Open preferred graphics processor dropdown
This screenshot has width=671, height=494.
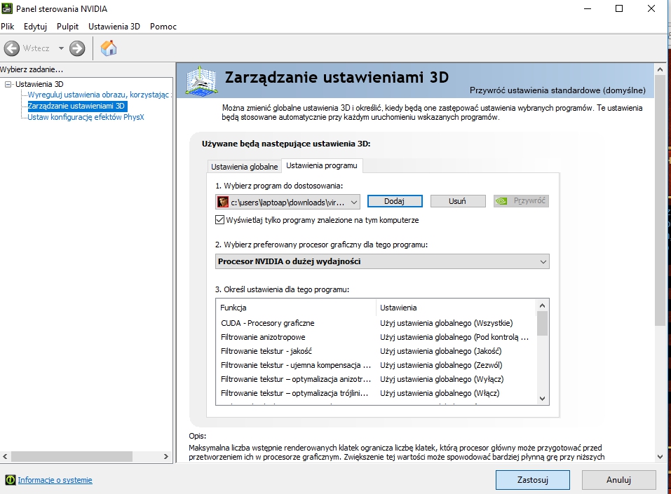pyautogui.click(x=382, y=261)
